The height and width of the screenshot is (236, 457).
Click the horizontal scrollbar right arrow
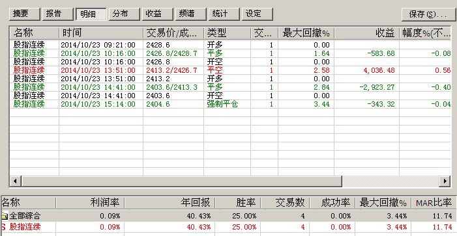point(445,181)
